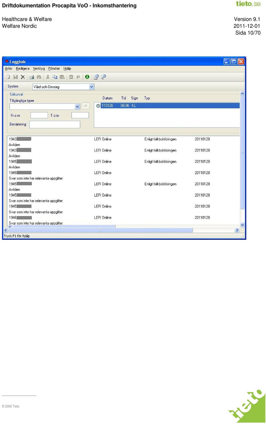Screen dimensions: 266x424
Task: Click the vertical scrollbar up arrow
Action: click(242, 94)
